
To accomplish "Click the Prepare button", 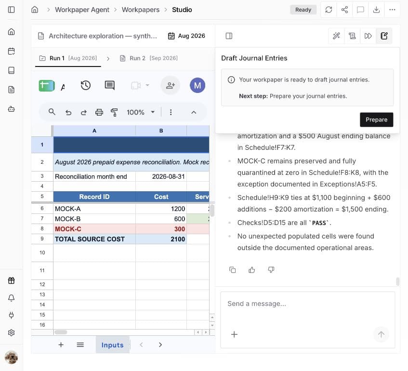I will tap(377, 120).
